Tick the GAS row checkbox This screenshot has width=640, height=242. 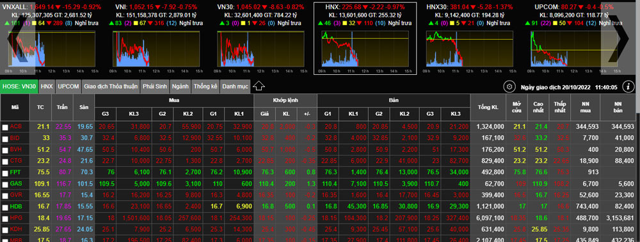5,184
